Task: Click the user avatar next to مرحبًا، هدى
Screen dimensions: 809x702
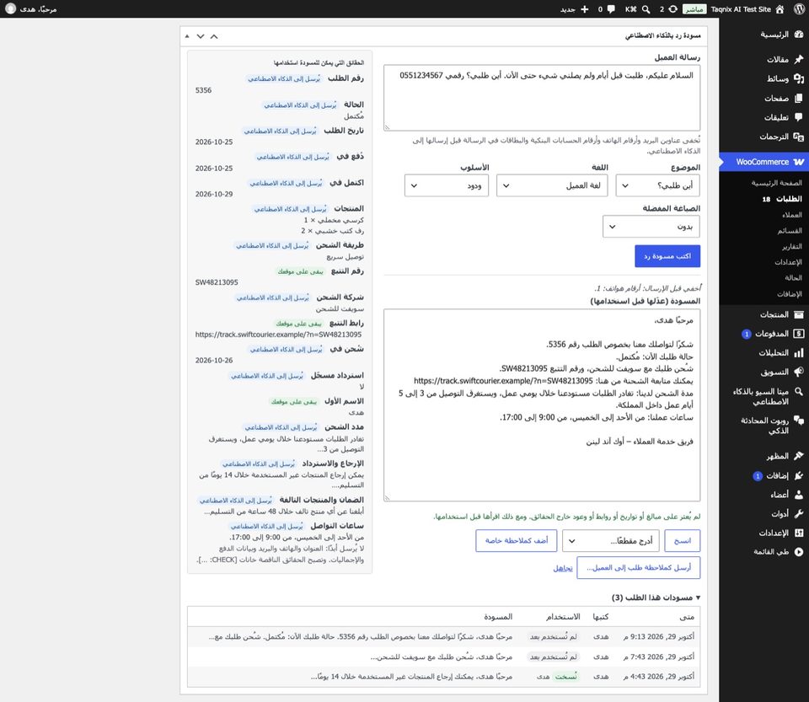Action: click(x=10, y=8)
